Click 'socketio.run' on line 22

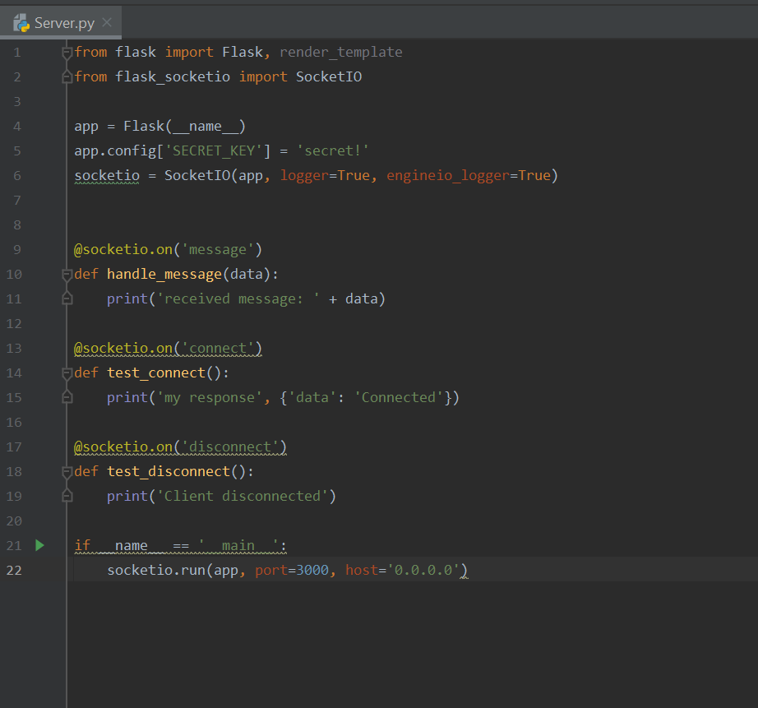(156, 570)
